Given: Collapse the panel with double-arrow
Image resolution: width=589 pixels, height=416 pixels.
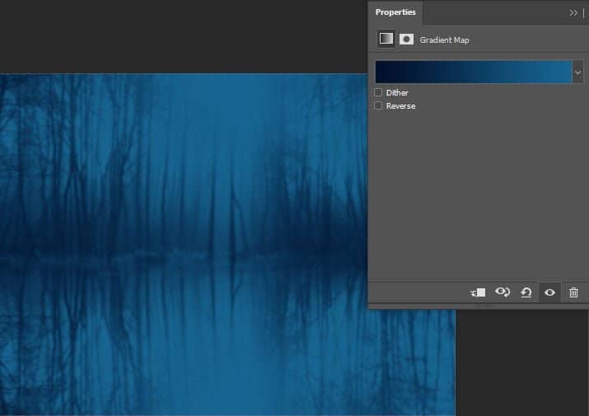Looking at the screenshot, I should (573, 13).
